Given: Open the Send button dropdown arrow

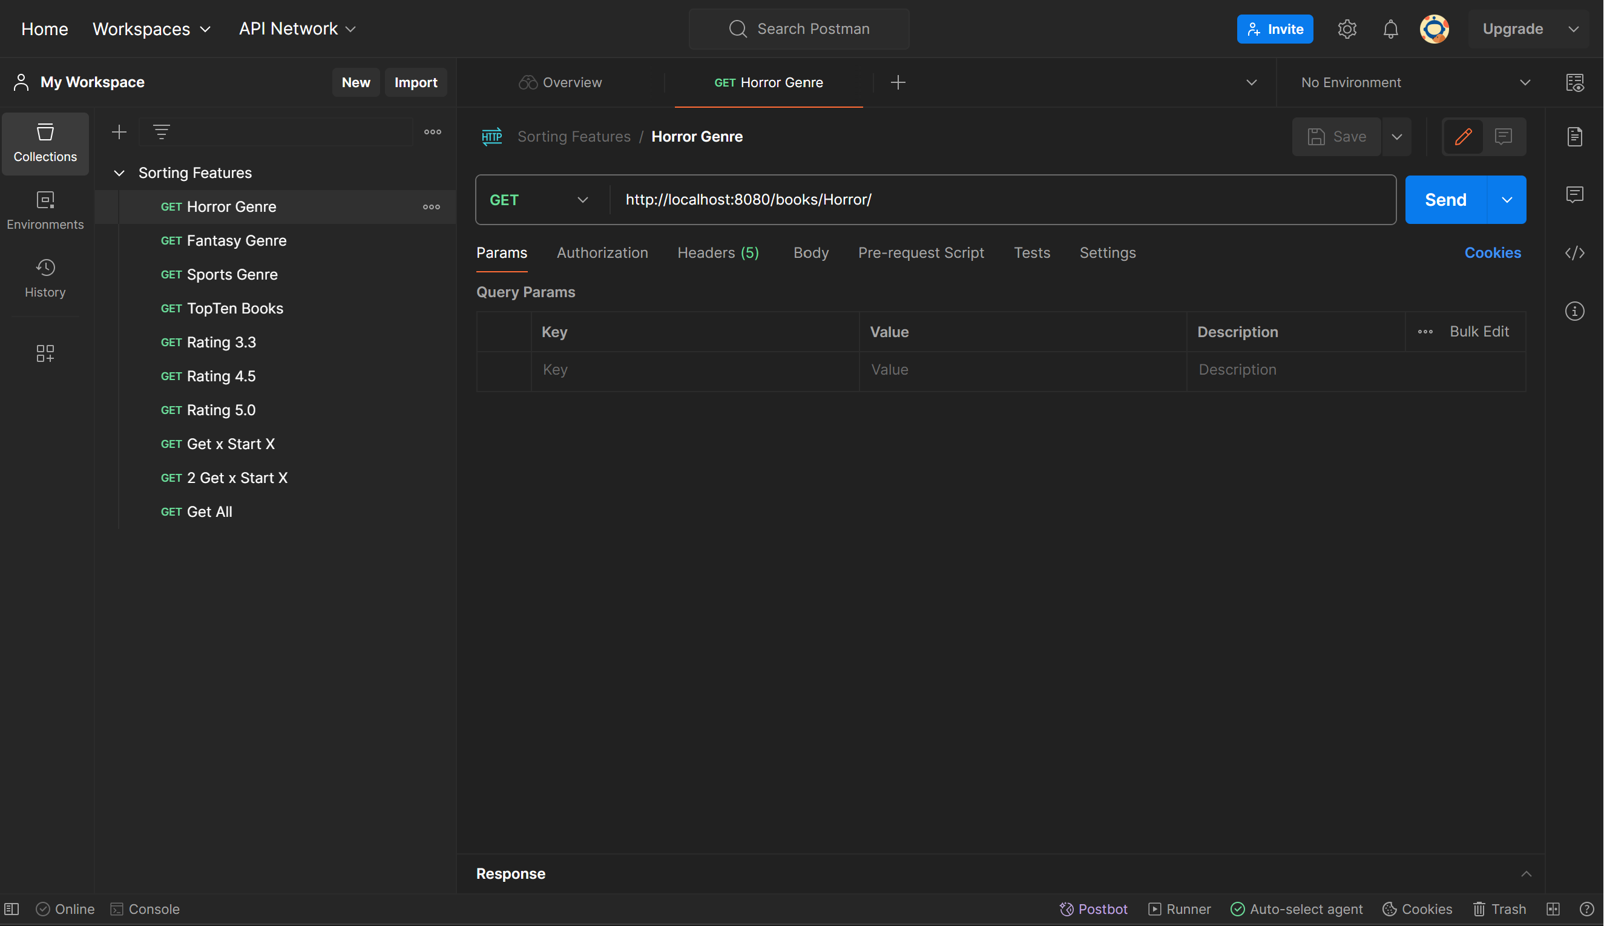Looking at the screenshot, I should point(1507,200).
